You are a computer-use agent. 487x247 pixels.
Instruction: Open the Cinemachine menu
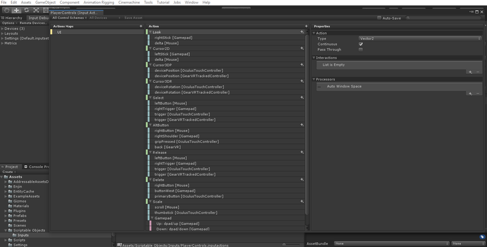coord(129,2)
